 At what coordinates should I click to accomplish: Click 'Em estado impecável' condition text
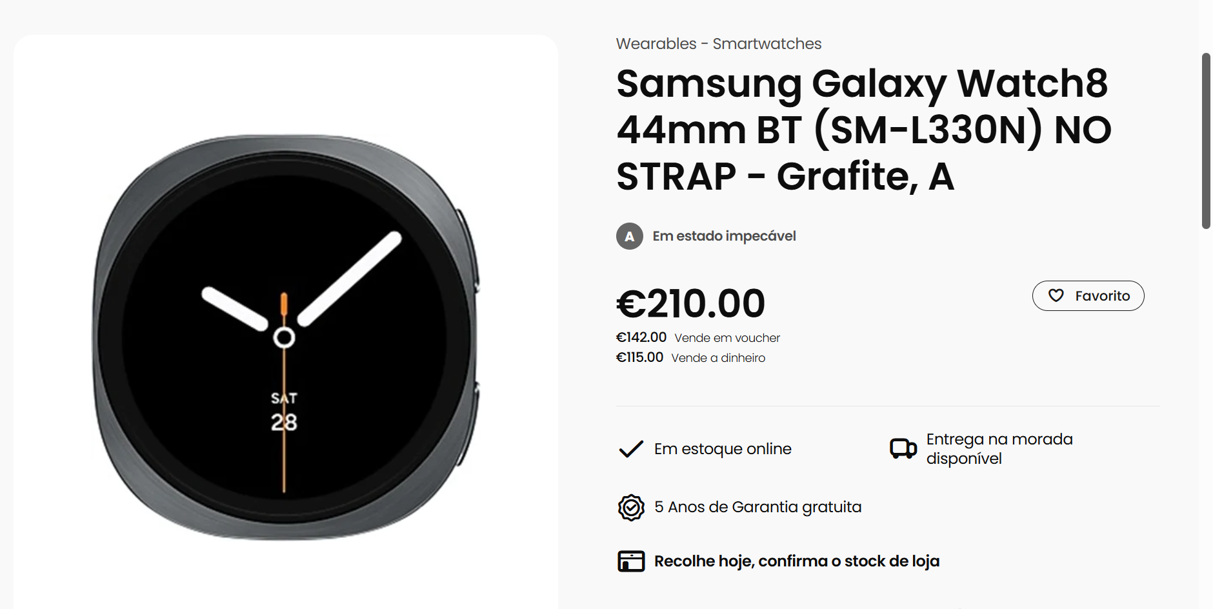click(x=724, y=236)
